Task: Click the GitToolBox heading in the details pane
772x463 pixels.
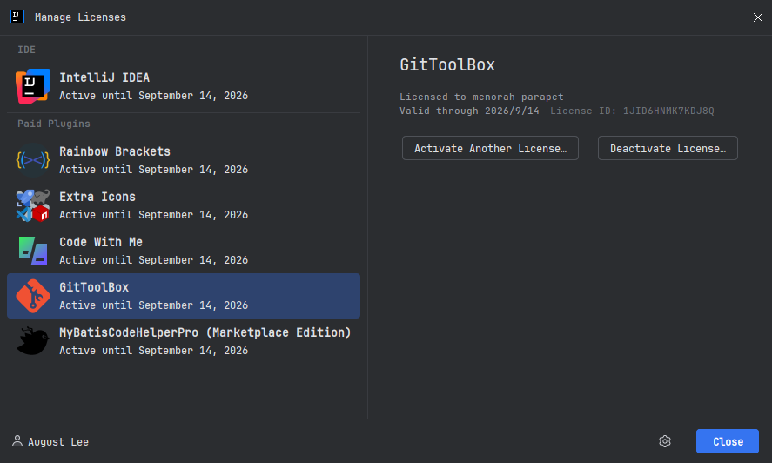Action: pos(447,64)
